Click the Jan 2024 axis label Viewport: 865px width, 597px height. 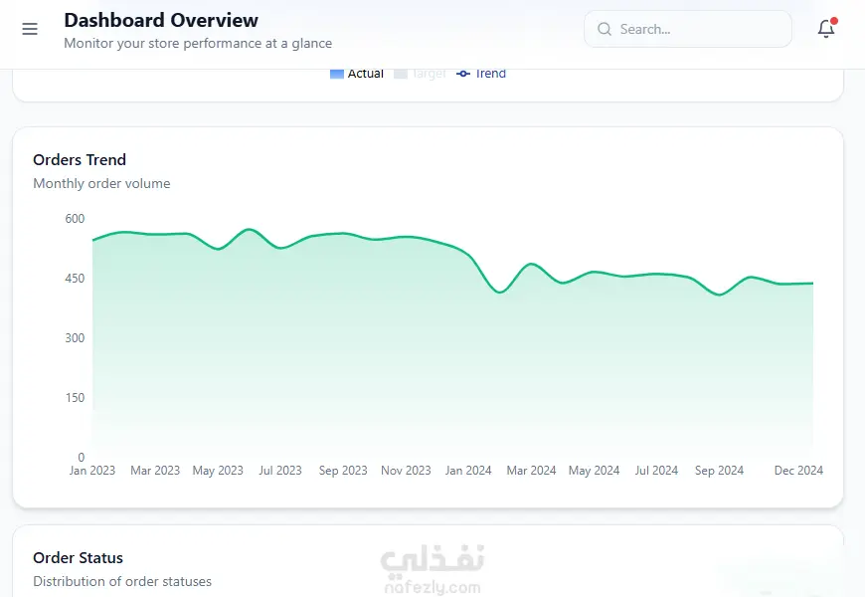pos(468,471)
